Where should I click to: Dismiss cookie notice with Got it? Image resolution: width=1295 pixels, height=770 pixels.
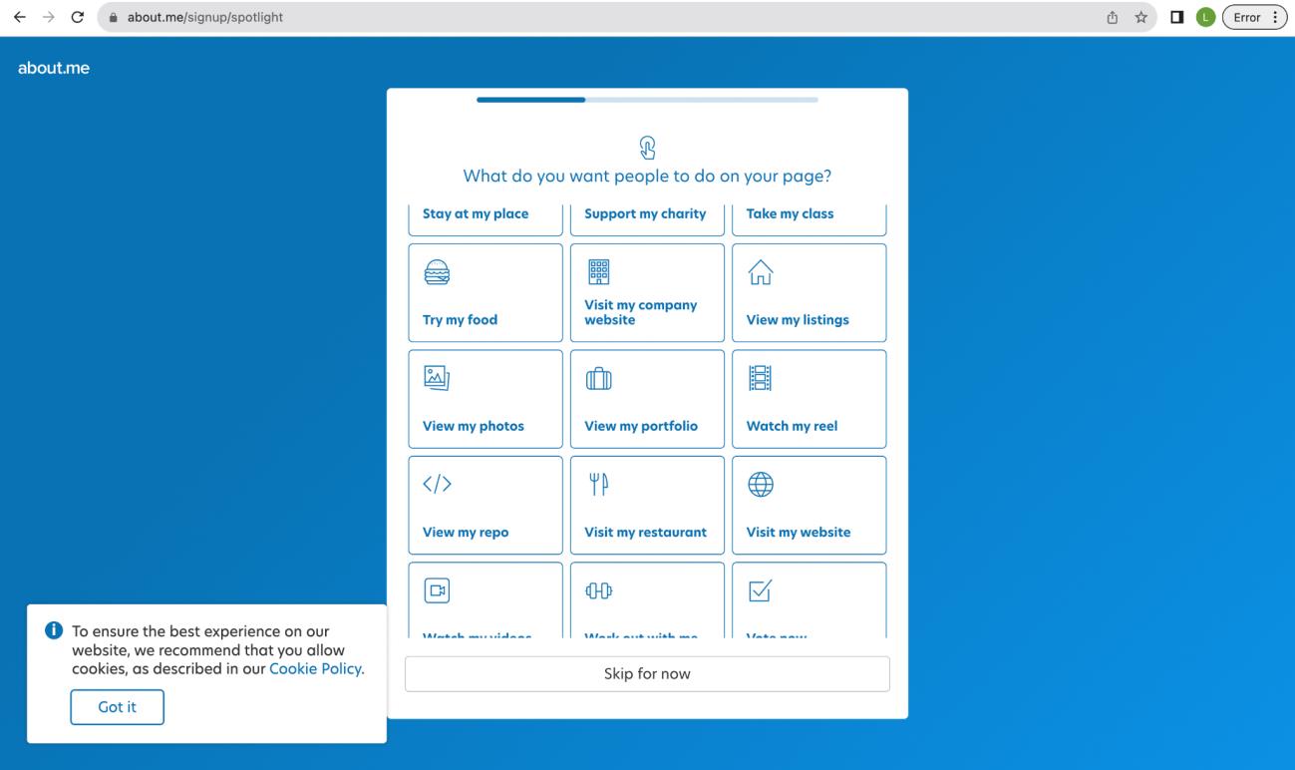tap(117, 707)
